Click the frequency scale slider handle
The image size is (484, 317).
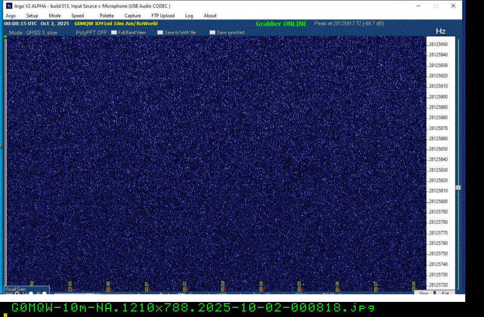coord(458,188)
